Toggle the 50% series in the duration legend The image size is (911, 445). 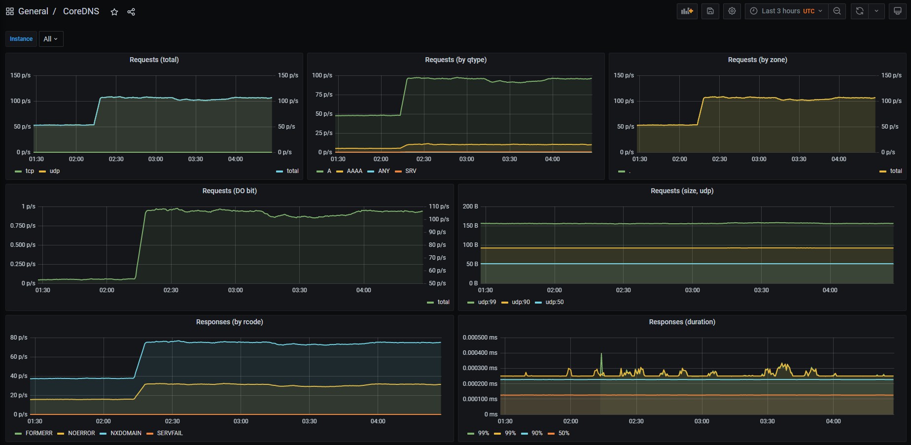click(x=564, y=433)
